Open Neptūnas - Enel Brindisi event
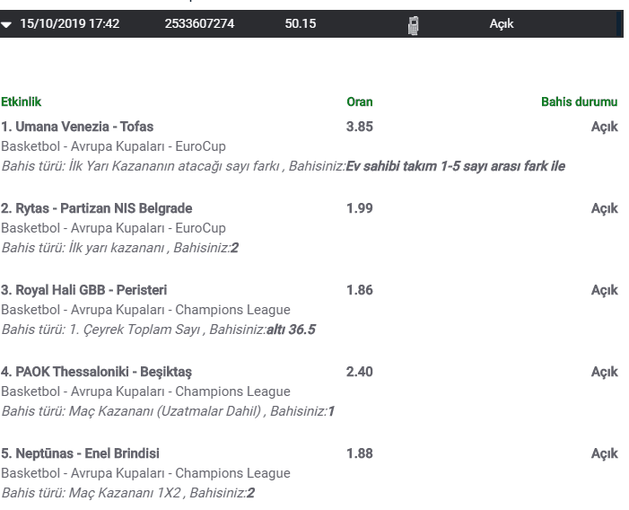 [80, 453]
